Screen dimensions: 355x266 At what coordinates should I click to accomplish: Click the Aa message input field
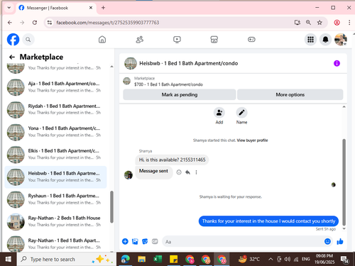point(244,242)
